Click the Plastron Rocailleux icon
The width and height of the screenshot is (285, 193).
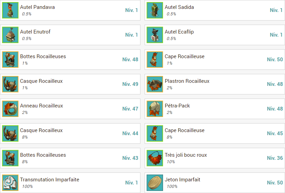155,84
